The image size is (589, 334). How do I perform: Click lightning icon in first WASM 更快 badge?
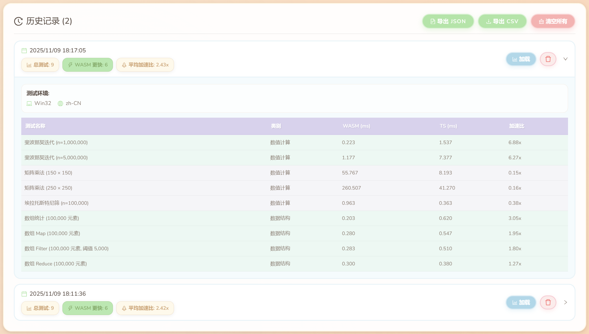70,65
